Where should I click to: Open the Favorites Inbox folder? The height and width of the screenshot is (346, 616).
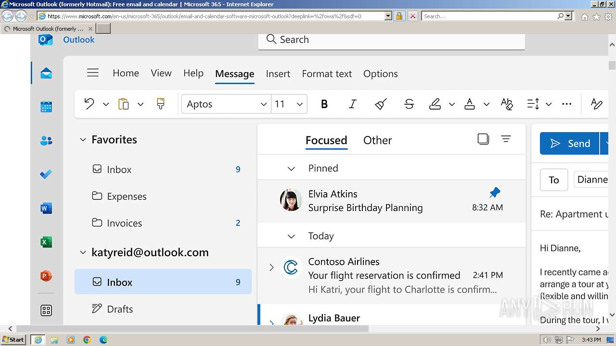[x=163, y=169]
